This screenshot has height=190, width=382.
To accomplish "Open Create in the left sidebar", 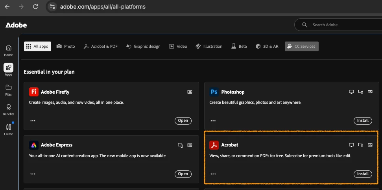I will pos(8,130).
